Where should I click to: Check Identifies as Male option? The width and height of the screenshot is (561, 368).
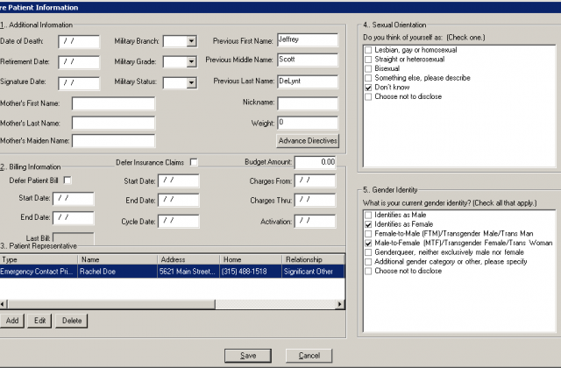click(x=369, y=216)
